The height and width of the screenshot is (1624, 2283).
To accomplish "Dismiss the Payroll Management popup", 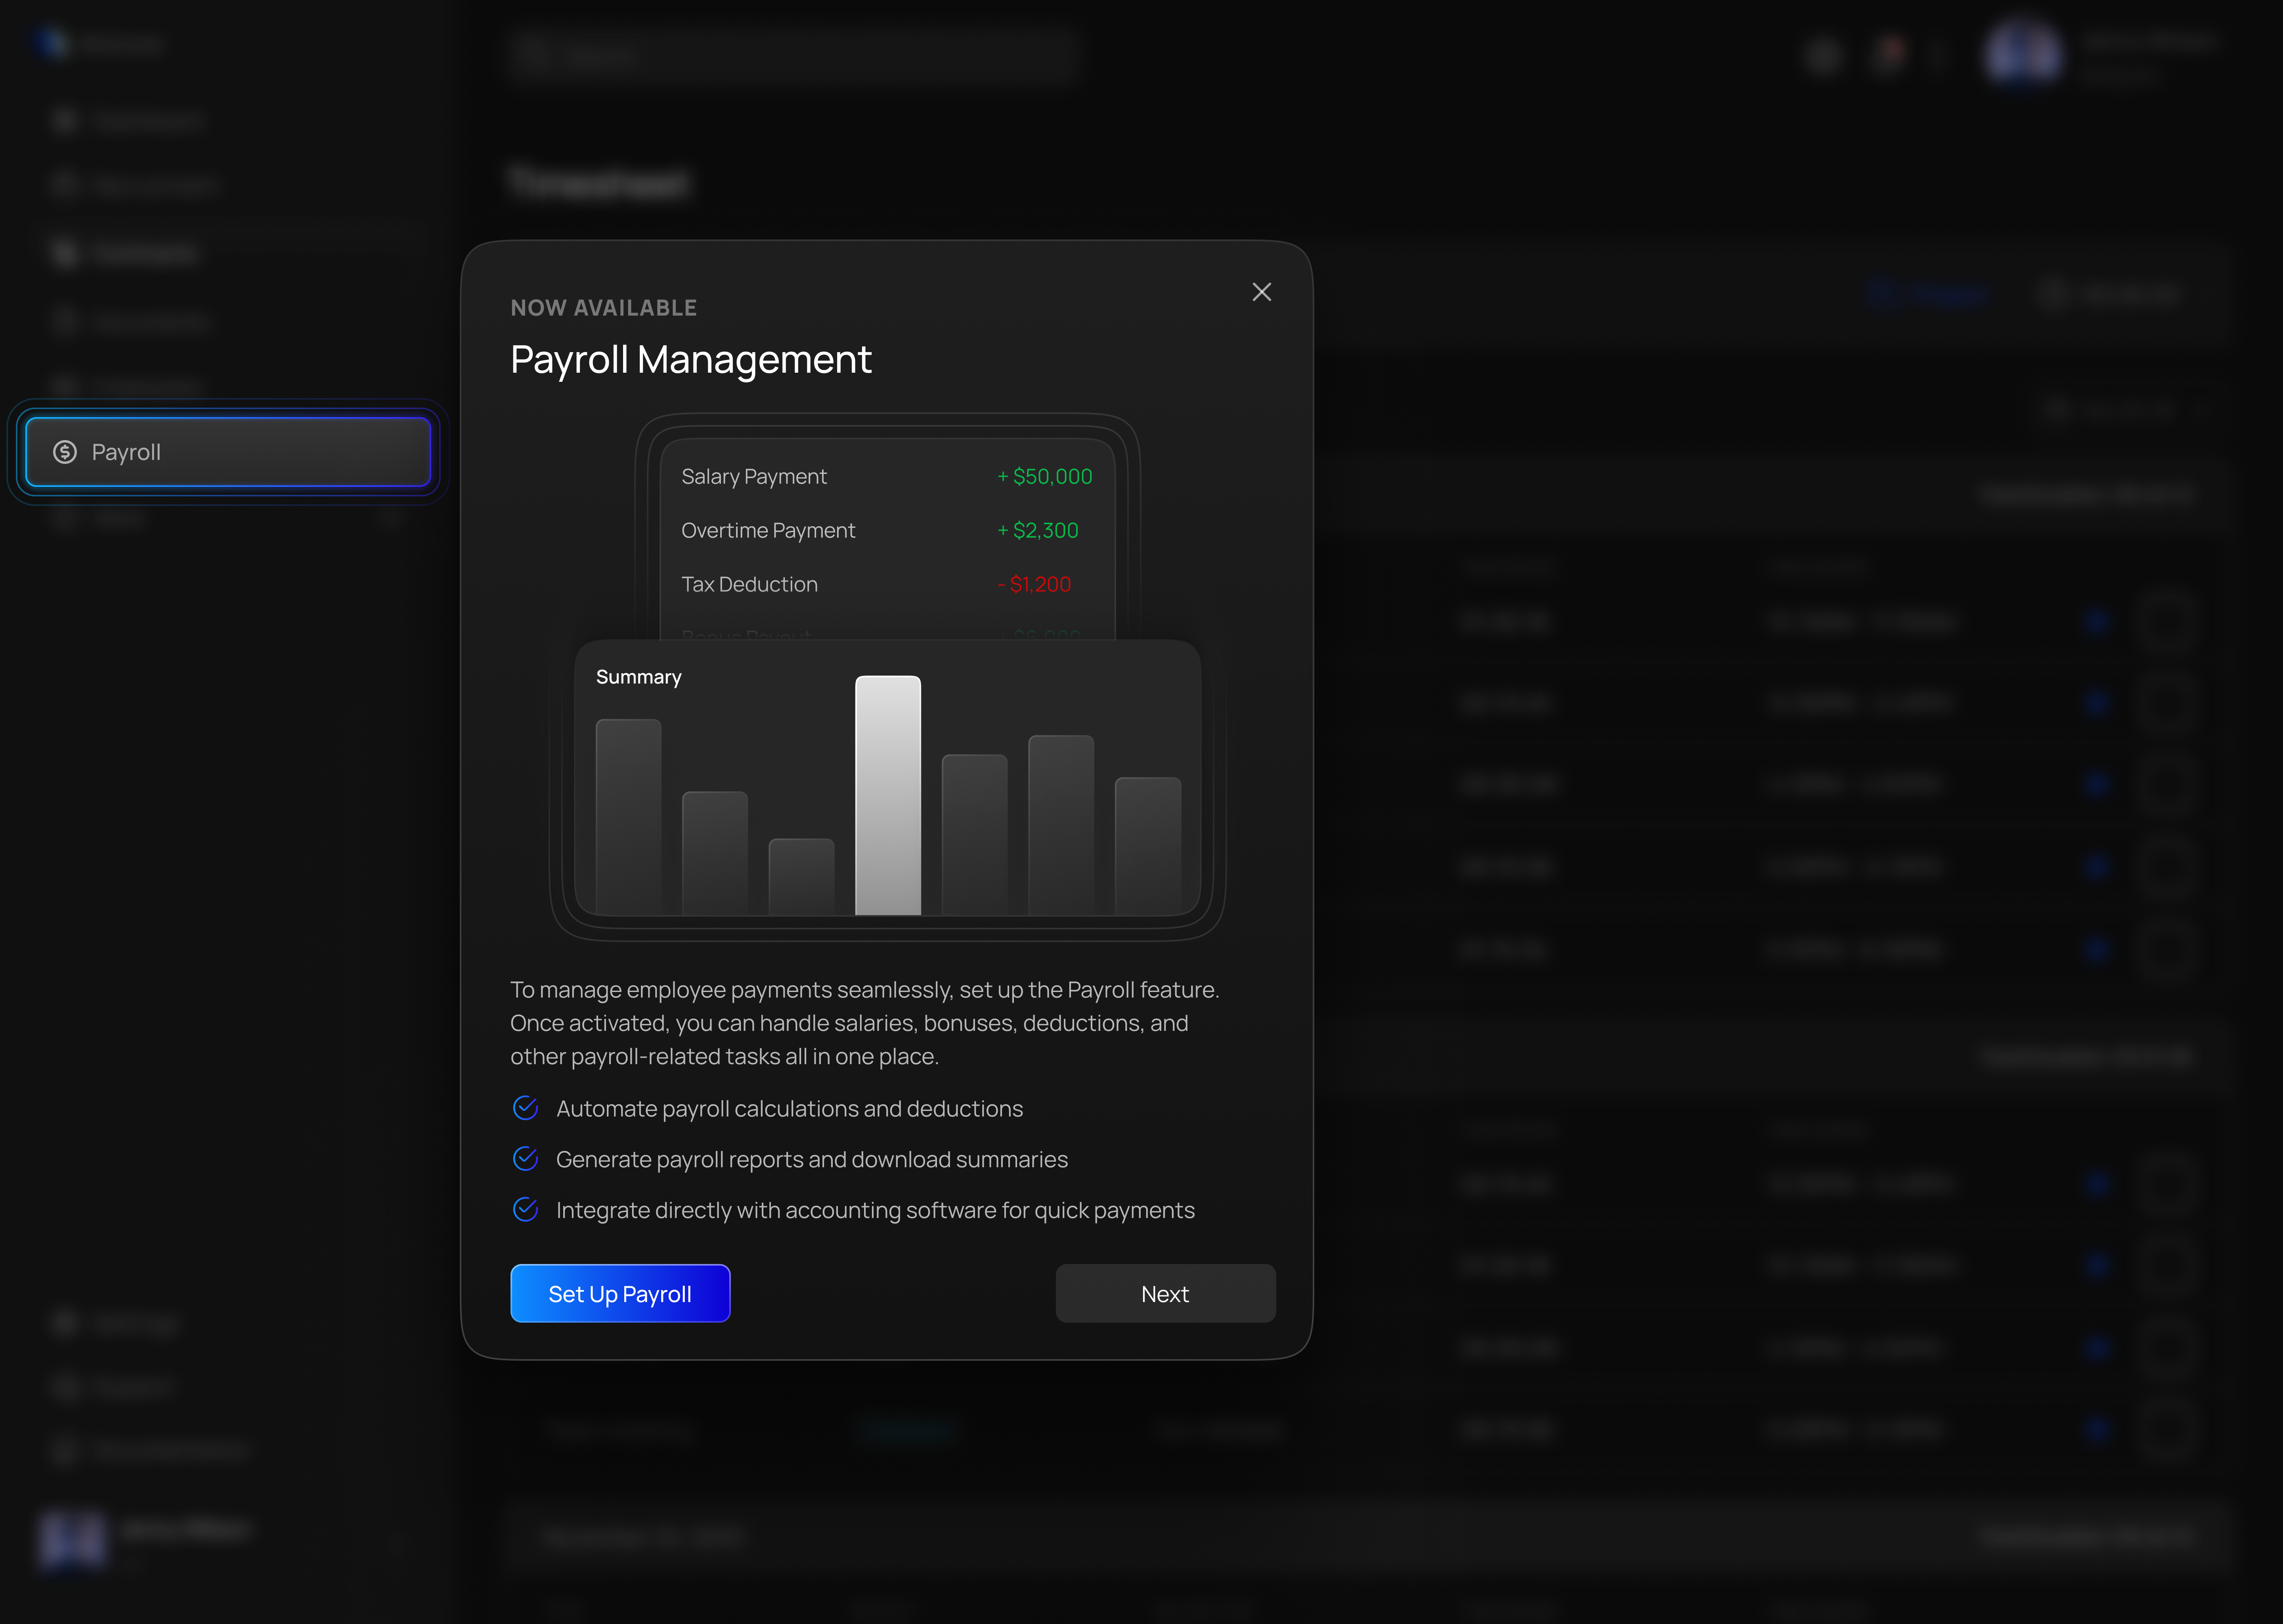I will (1262, 292).
